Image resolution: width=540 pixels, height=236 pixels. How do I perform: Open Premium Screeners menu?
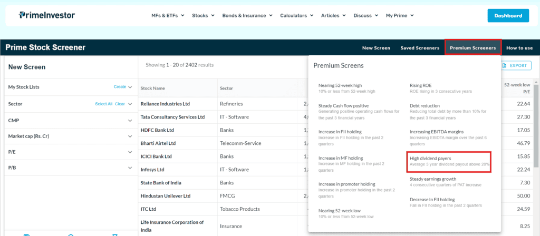(473, 47)
